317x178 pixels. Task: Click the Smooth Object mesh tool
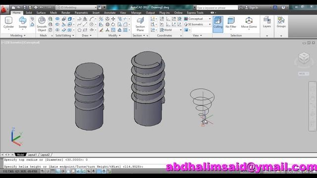pos(42,24)
